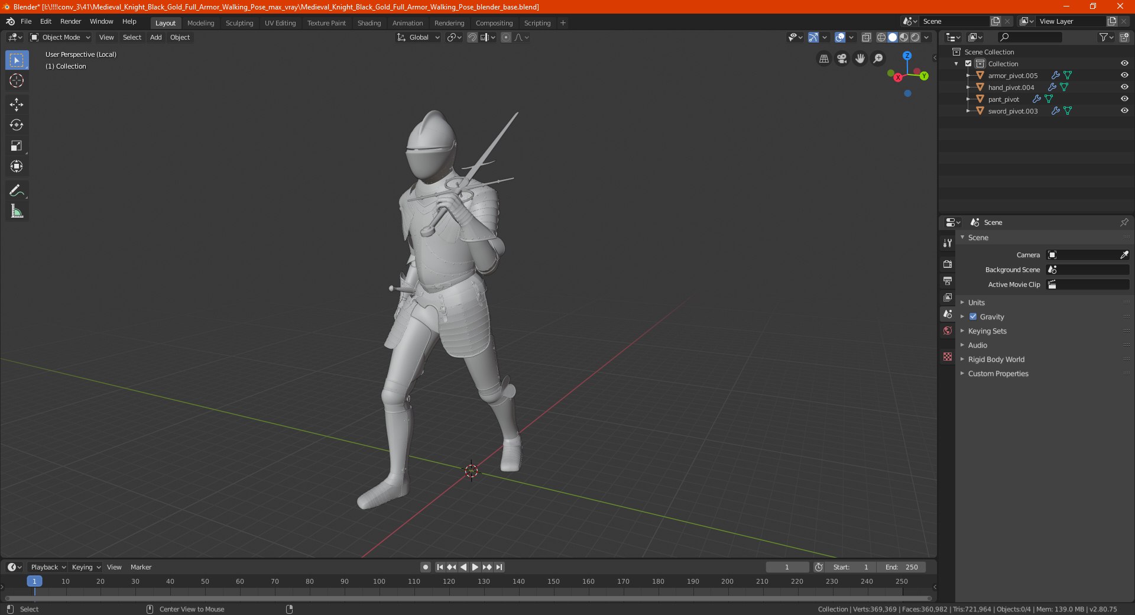
Task: Click the outliner search field
Action: click(1030, 37)
